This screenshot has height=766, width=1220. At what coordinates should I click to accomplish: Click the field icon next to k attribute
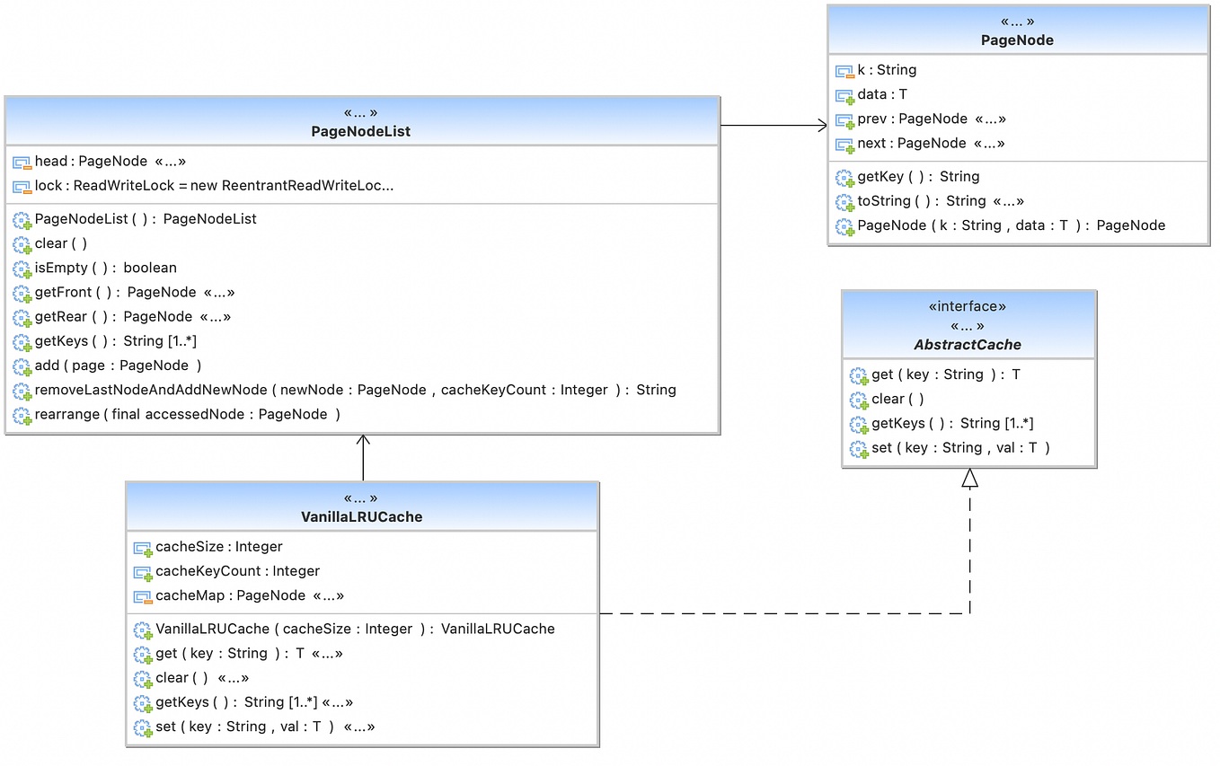(x=844, y=70)
